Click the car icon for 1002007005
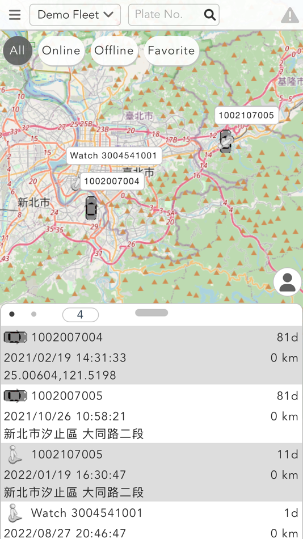 pos(15,395)
